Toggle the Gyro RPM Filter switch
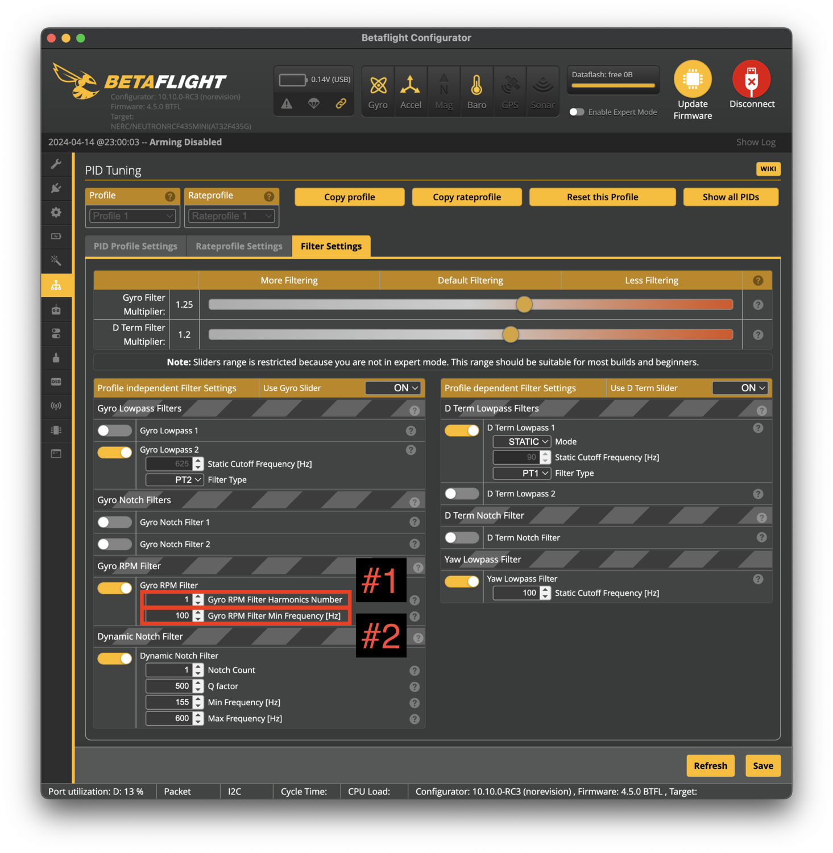Image resolution: width=833 pixels, height=853 pixels. 114,588
